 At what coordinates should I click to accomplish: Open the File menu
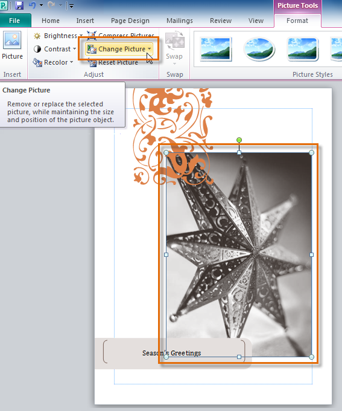click(14, 21)
